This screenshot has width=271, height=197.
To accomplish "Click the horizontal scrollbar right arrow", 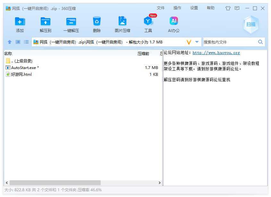I will click(160, 183).
